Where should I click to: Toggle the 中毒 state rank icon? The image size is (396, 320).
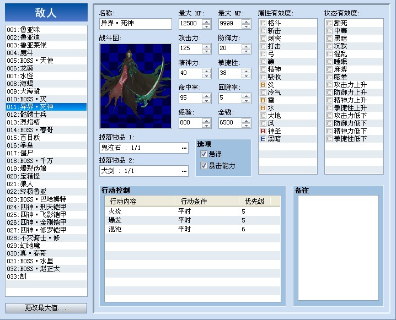[x=329, y=31]
